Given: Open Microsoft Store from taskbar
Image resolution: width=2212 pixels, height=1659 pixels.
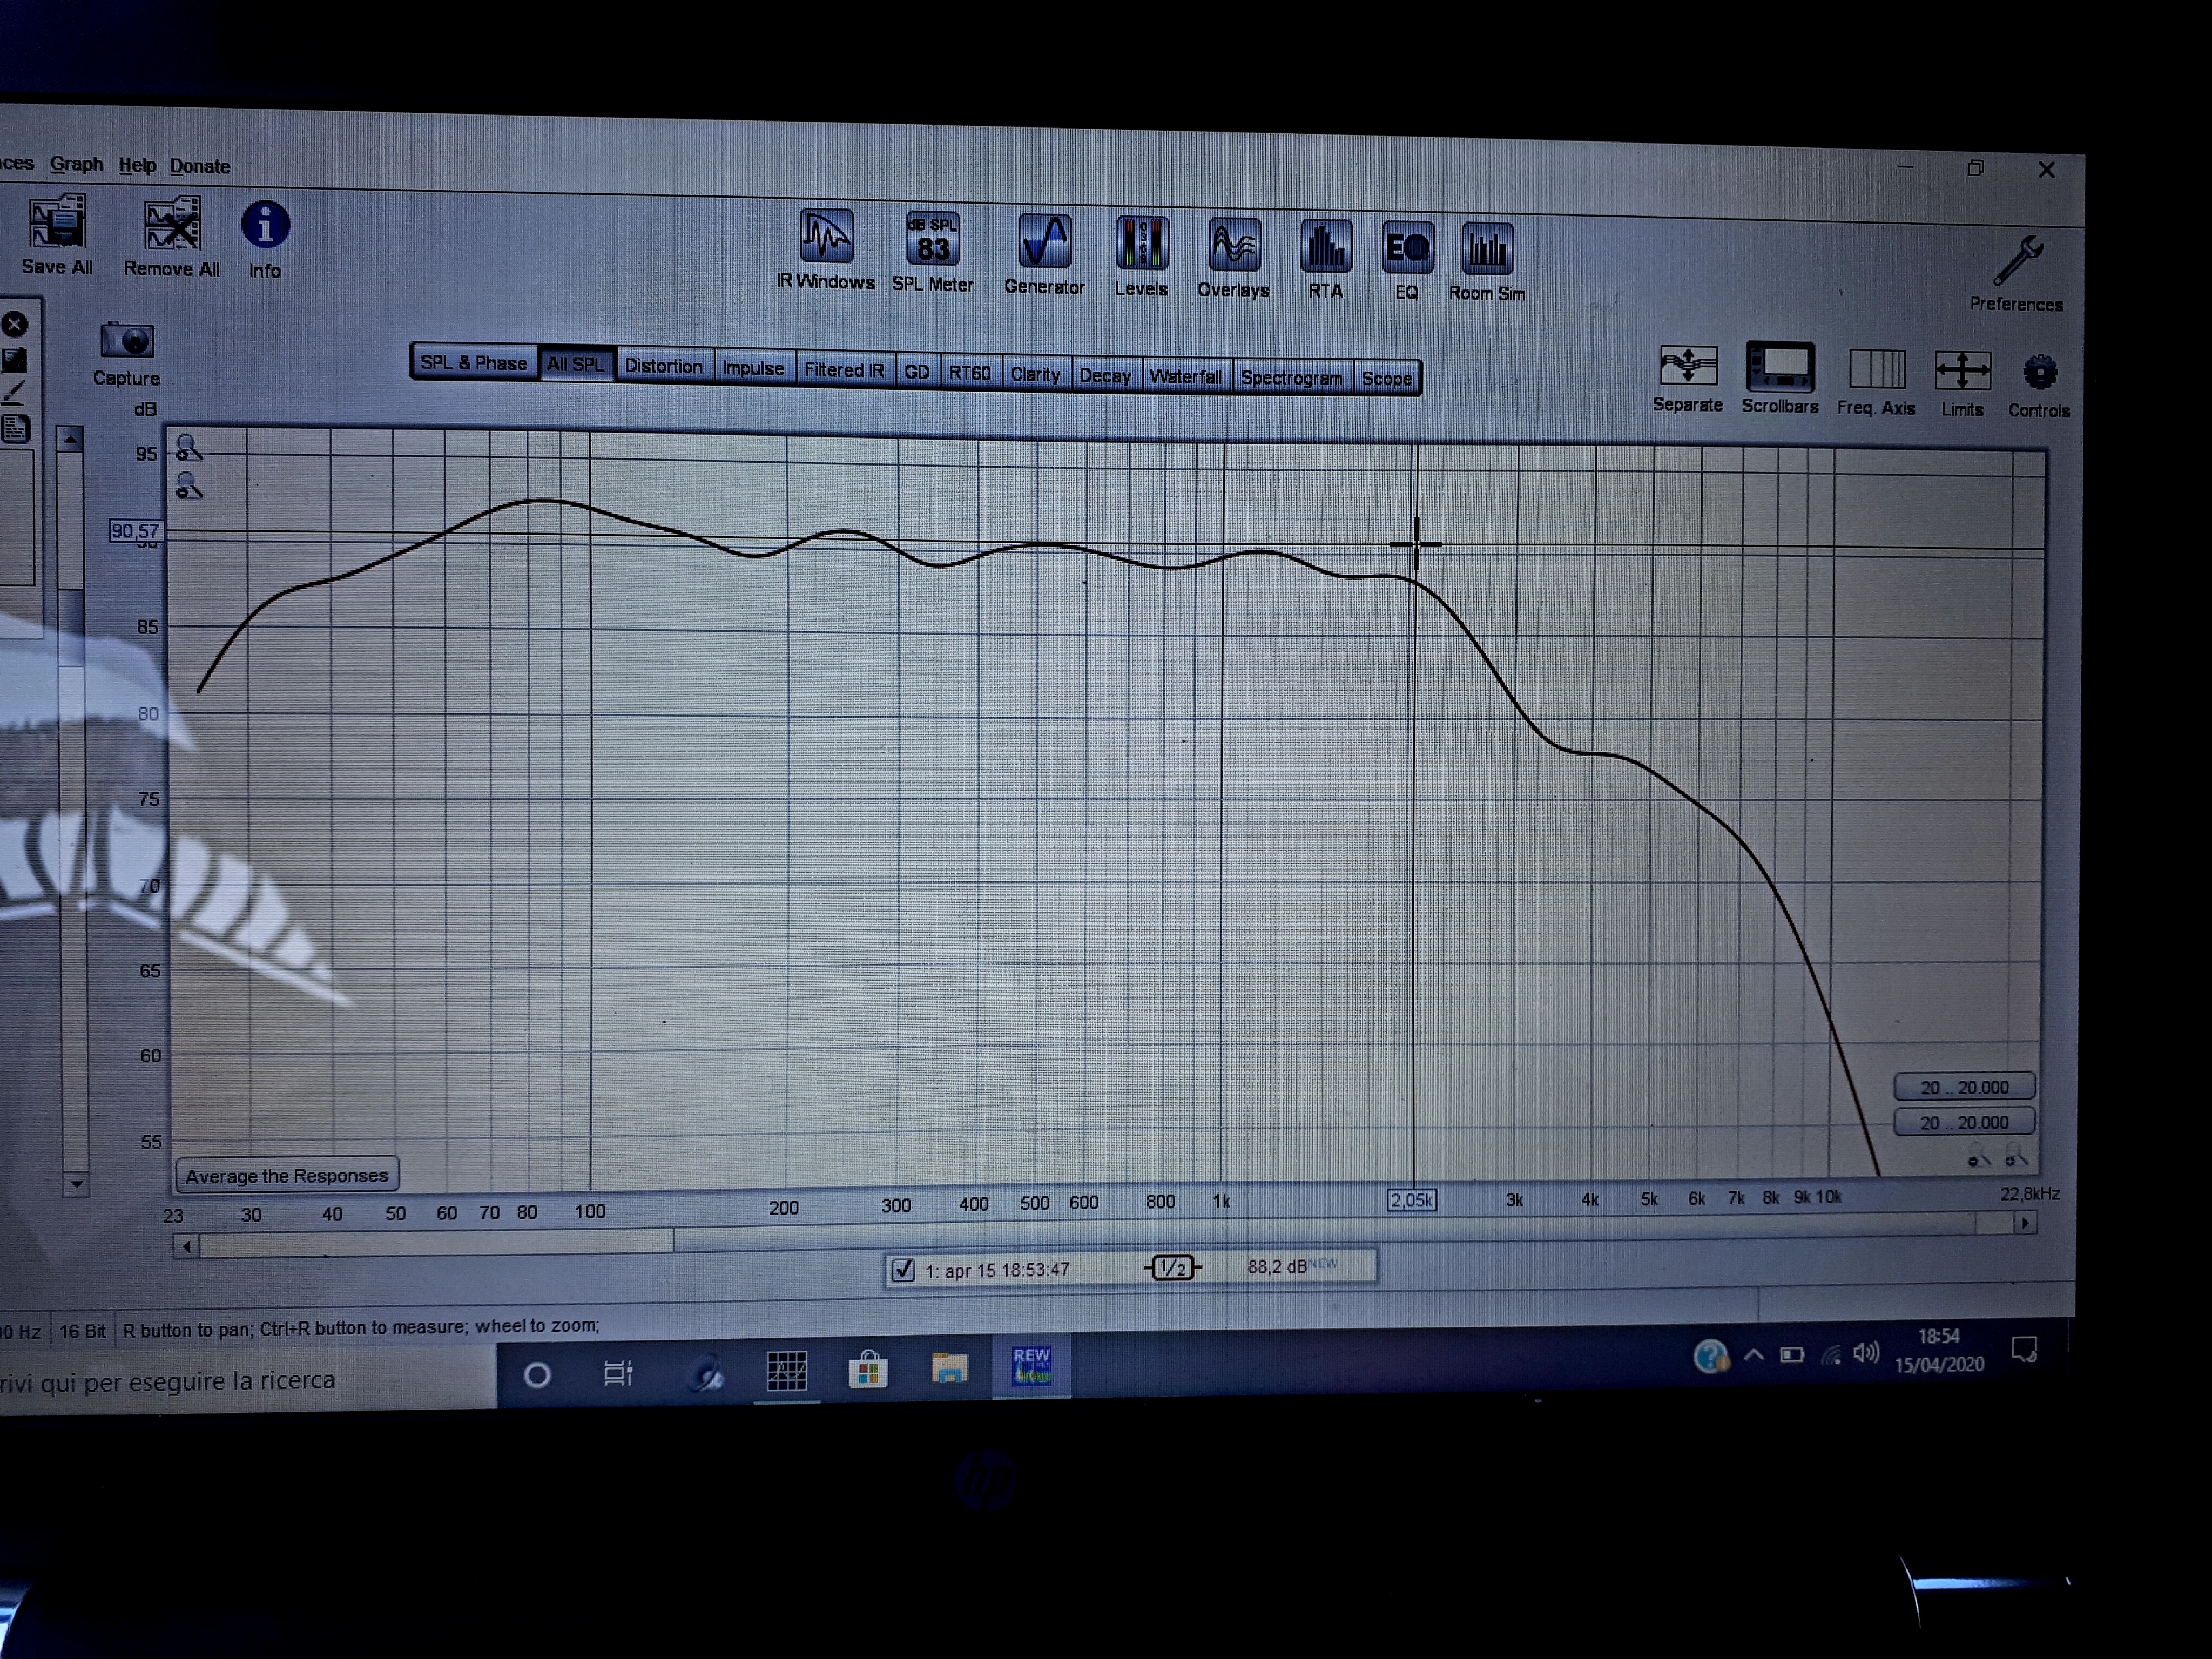Looking at the screenshot, I should coord(868,1369).
